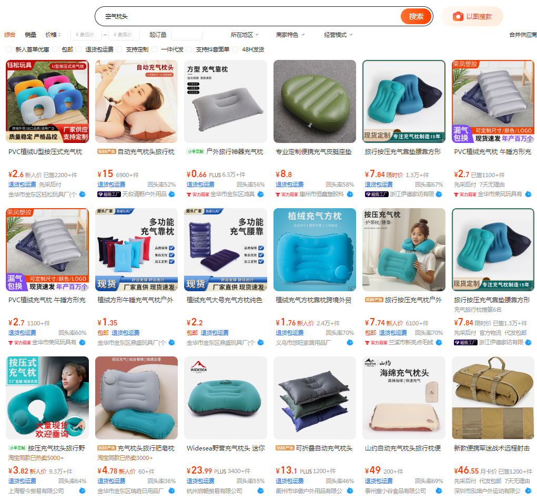Enable the 新人首单优惠 checkbox

pos(9,49)
